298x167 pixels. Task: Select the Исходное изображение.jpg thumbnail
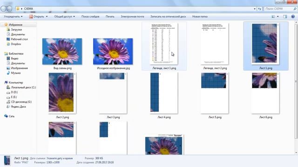pyautogui.click(x=113, y=51)
